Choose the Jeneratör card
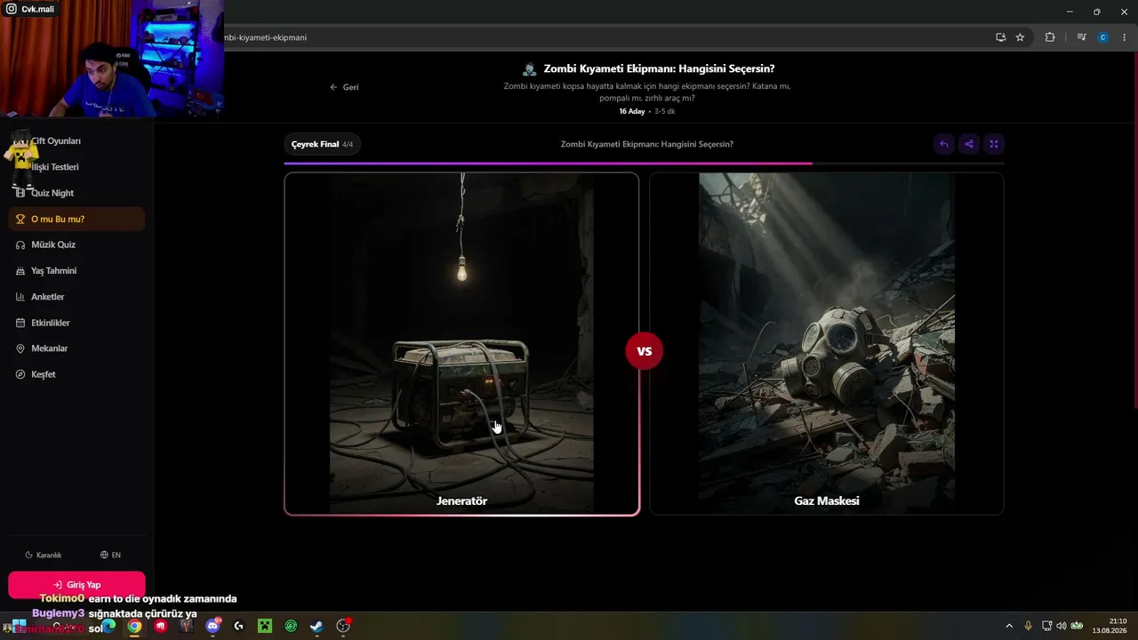Screen dimensions: 1138x640 [x=461, y=344]
